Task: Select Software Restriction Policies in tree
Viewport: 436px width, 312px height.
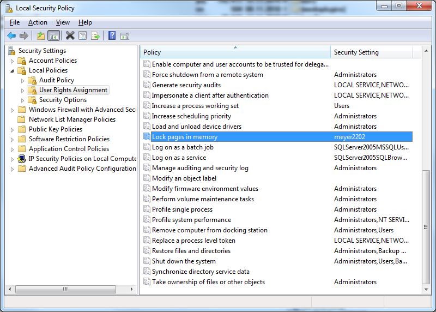Action: point(69,139)
